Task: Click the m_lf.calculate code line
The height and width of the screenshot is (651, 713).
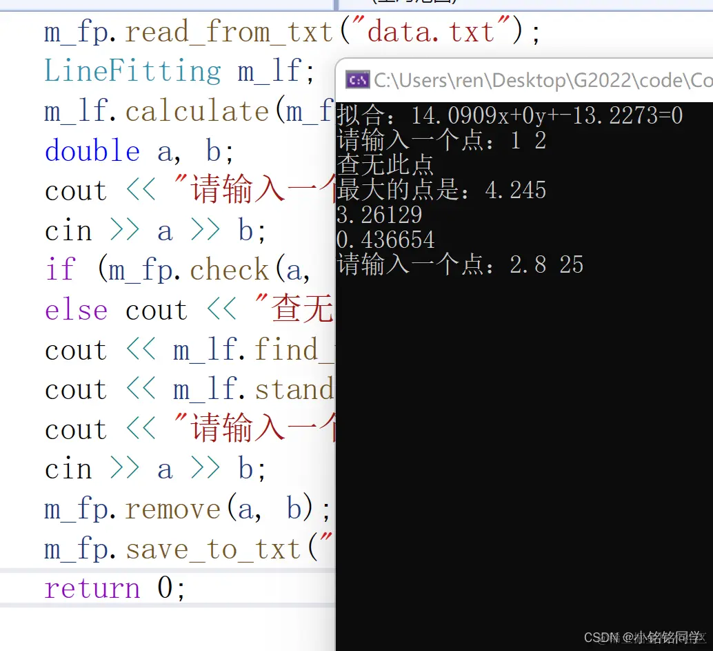Action: [189, 112]
